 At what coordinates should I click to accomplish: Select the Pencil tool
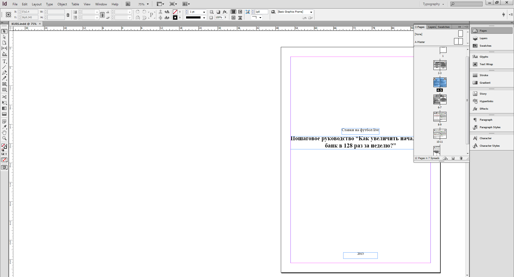click(4, 78)
